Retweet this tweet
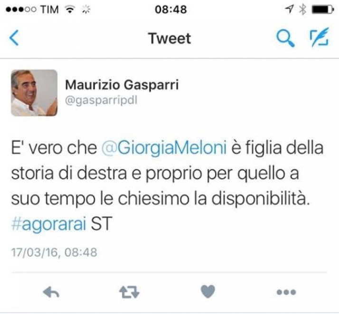This screenshot has height=314, width=339. pos(129,292)
